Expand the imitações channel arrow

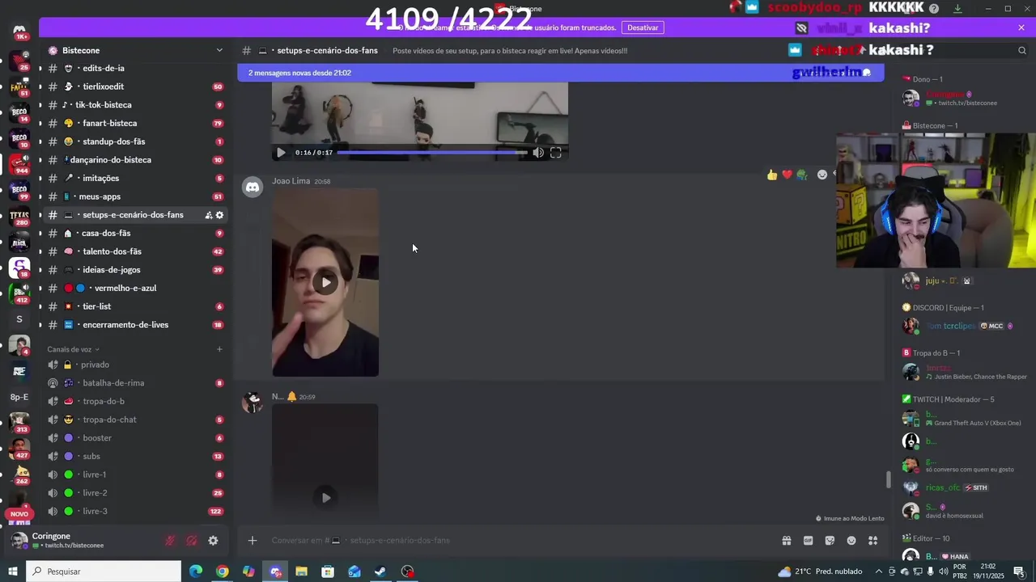40,178
